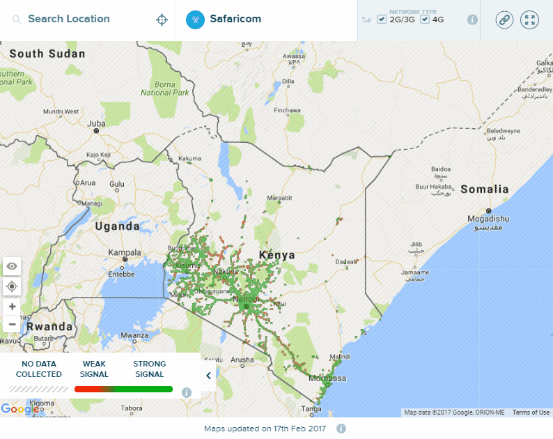
Task: Click the no-data striped legend swatch
Action: pyautogui.click(x=38, y=390)
